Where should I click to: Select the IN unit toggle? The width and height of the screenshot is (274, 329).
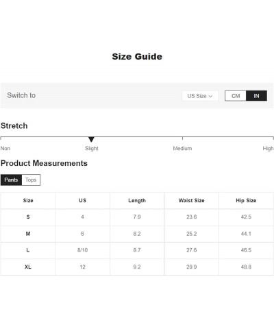256,96
